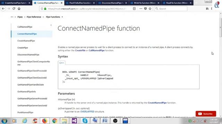Open CreateNamedPipe in the sidebar
This screenshot has width=222, height=124.
26,41
